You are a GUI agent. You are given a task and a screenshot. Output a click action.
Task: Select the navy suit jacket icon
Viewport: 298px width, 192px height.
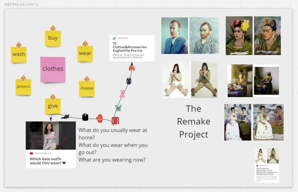pos(129,81)
